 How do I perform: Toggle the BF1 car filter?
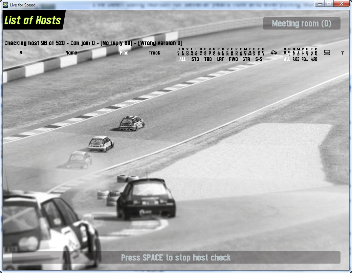(x=263, y=52)
